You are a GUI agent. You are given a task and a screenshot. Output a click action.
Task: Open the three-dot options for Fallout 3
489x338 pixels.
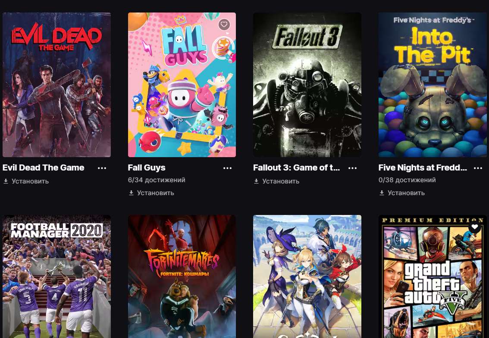pyautogui.click(x=352, y=168)
